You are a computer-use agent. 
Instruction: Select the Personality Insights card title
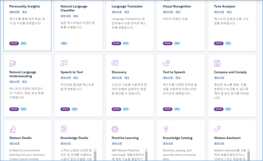click(25, 6)
